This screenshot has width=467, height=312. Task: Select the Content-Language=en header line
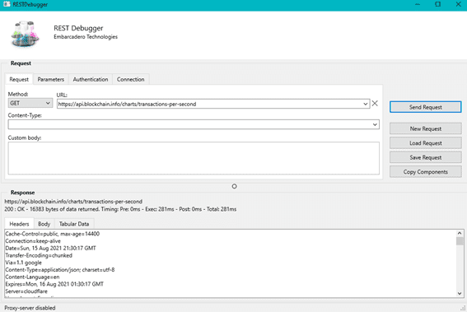point(32,277)
